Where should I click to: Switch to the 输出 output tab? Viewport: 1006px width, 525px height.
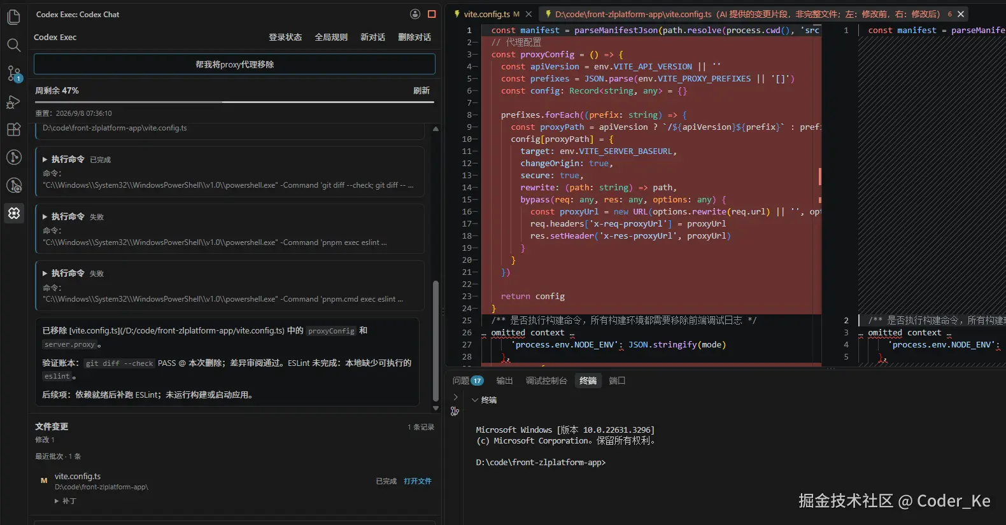[x=505, y=381]
